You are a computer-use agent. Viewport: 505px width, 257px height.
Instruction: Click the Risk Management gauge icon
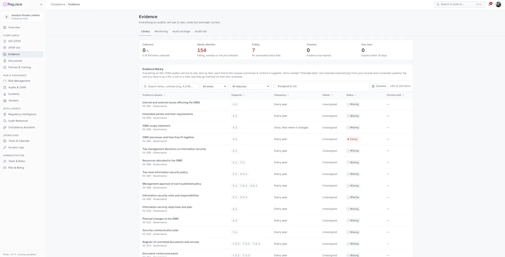(5, 81)
